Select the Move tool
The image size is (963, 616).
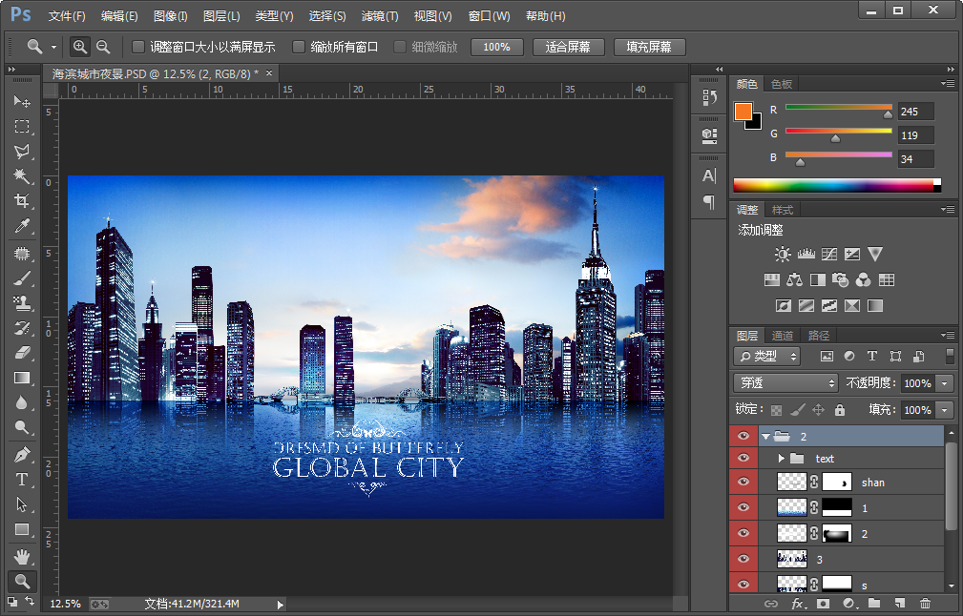(22, 101)
